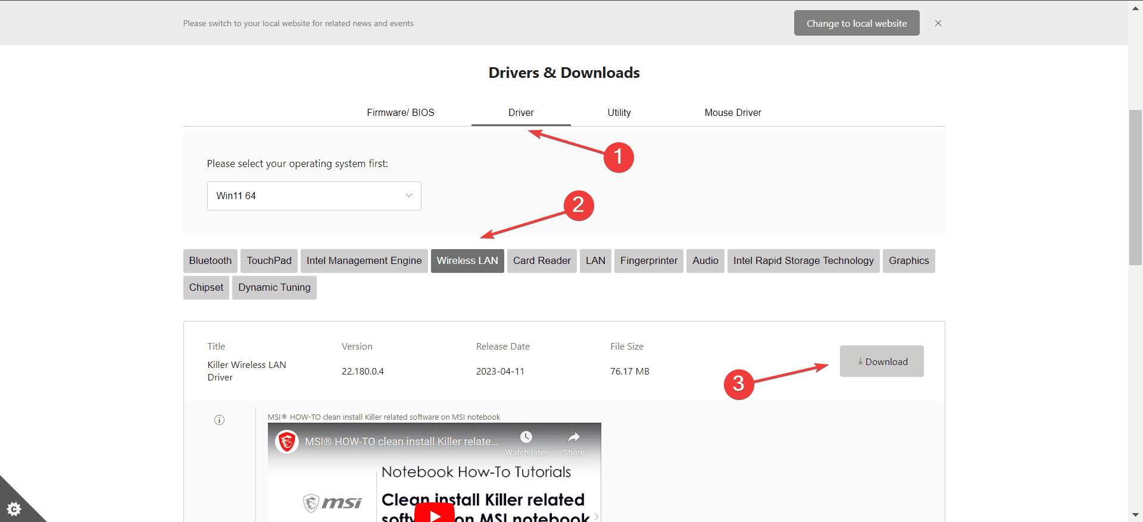Viewport: 1143px width, 522px height.
Task: Select the Dynamic Tuning category
Action: click(274, 288)
